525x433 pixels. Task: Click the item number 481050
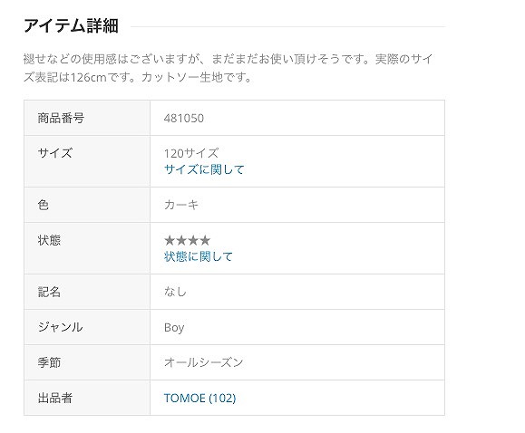pyautogui.click(x=184, y=118)
